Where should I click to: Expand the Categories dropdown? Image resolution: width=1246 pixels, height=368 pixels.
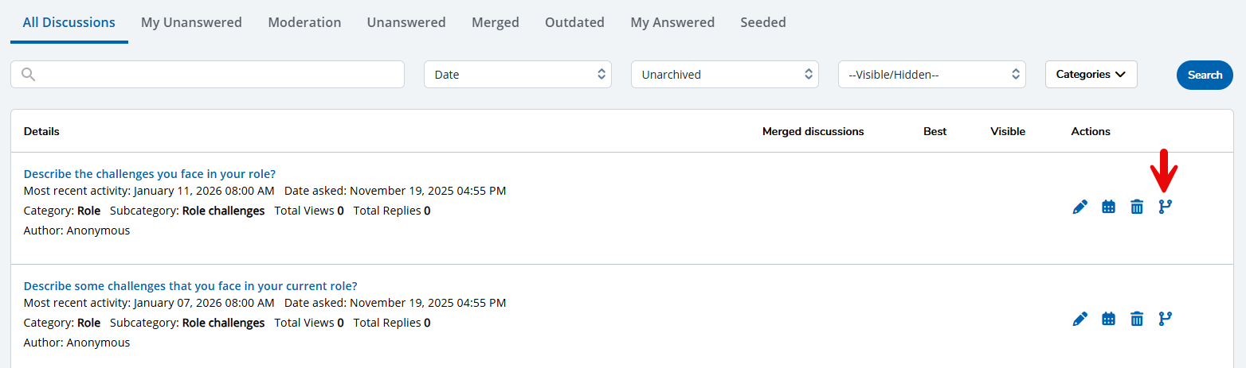pyautogui.click(x=1091, y=75)
